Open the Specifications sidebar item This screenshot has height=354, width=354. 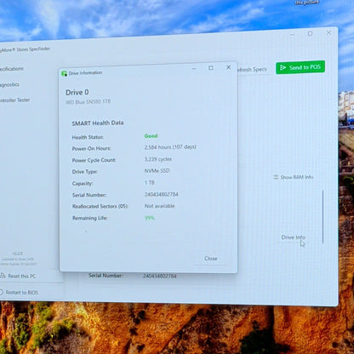click(12, 69)
